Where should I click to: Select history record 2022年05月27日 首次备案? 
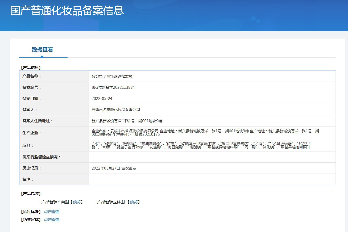click(x=114, y=168)
